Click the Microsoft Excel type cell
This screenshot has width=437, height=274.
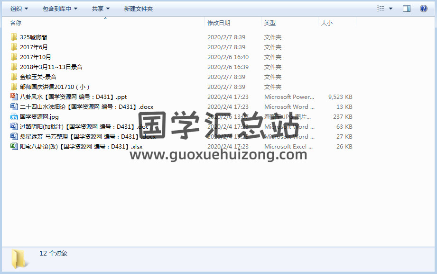pyautogui.click(x=288, y=146)
